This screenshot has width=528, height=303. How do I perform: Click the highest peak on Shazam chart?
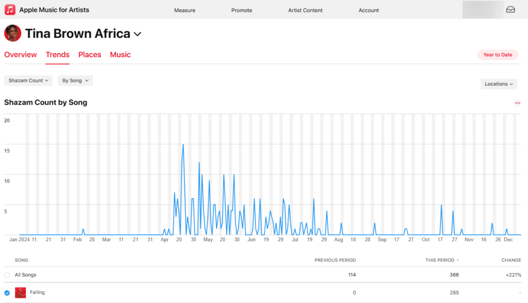(x=183, y=145)
